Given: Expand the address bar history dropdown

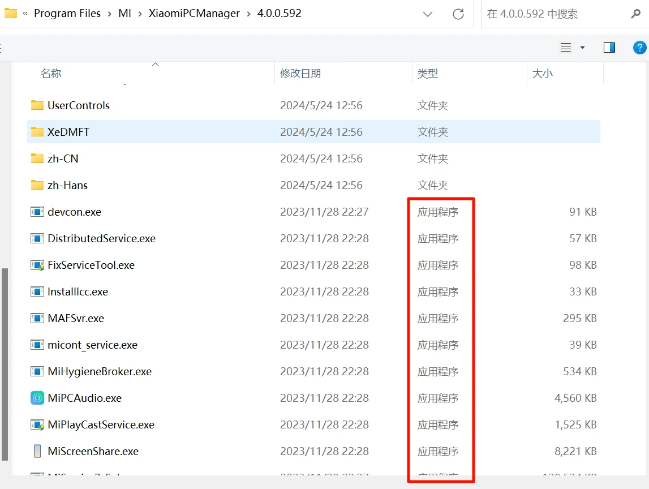Looking at the screenshot, I should [428, 14].
